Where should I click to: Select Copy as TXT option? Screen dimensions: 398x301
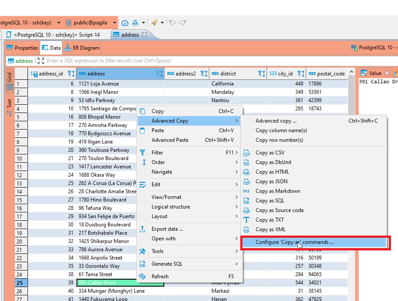314,220
